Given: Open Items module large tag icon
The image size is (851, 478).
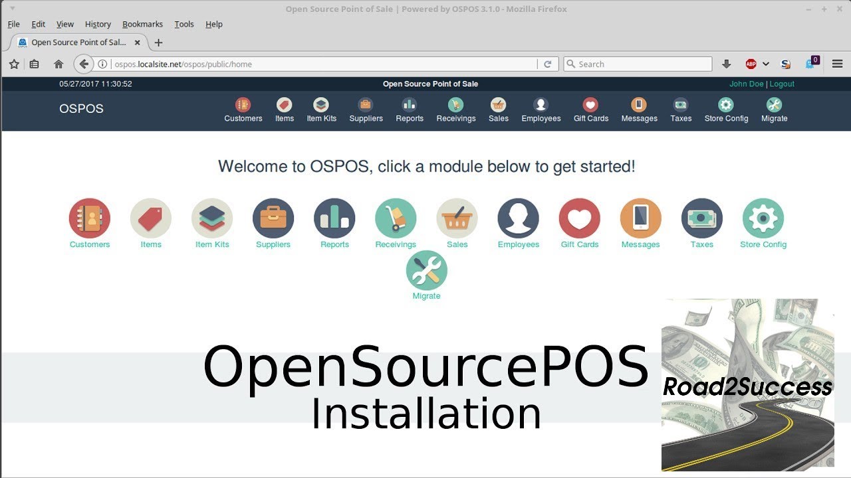Looking at the screenshot, I should point(151,218).
